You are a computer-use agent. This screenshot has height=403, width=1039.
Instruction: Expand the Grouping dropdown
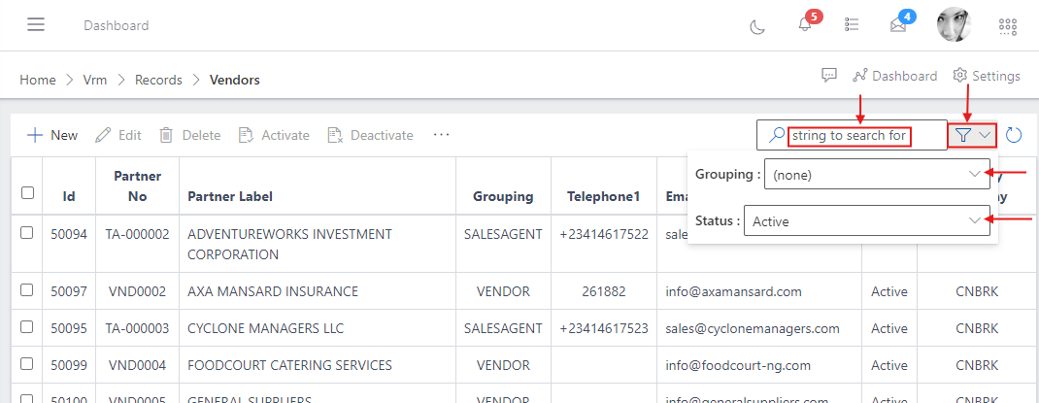(x=877, y=175)
